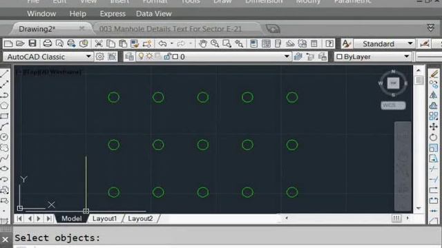
Task: Click the 3D Print icon
Action: [84, 43]
